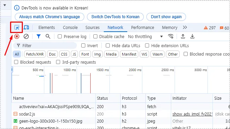Open show_ads_impl initiator link
Screen dimensions: 230x129
click(x=192, y=114)
